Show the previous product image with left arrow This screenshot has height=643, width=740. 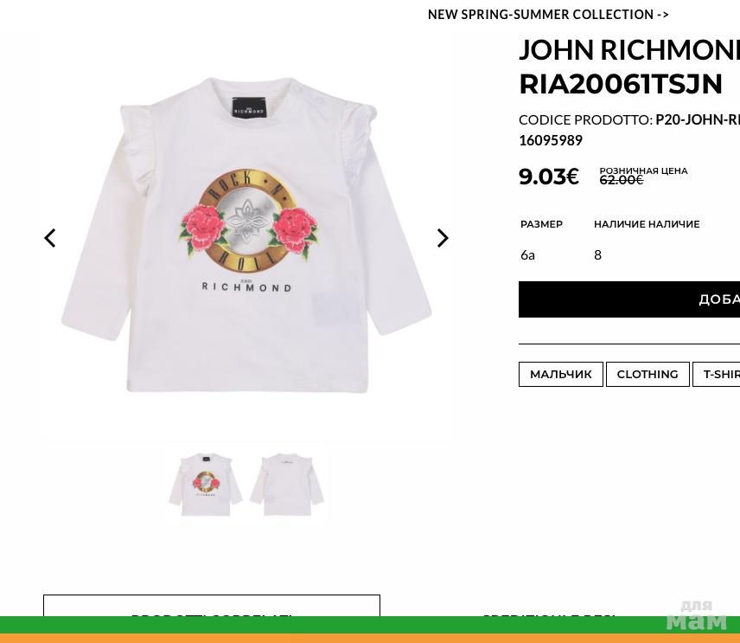[50, 238]
